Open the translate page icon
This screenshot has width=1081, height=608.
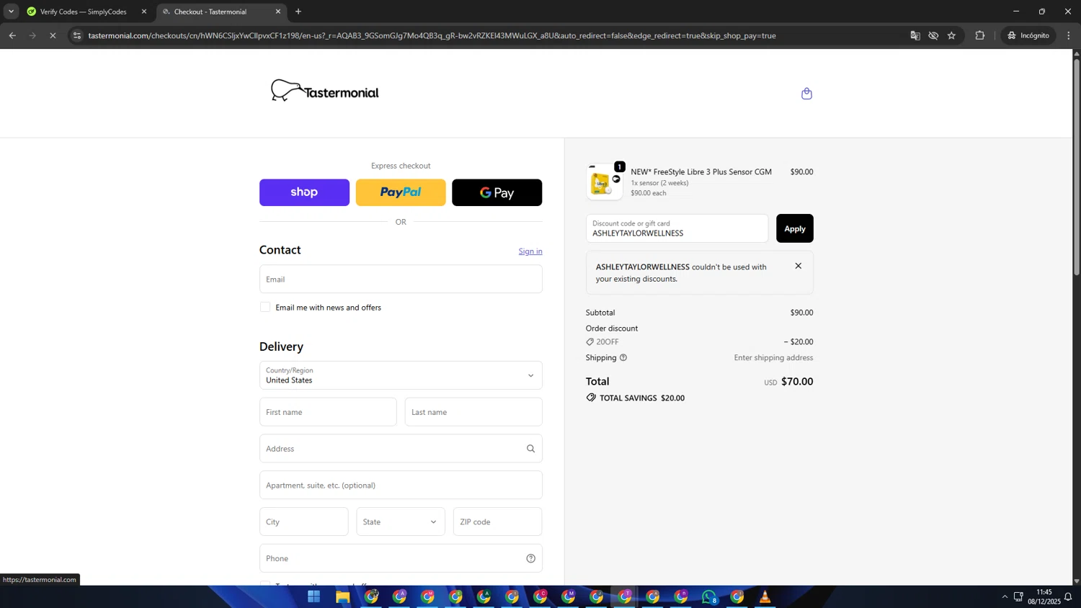915,35
